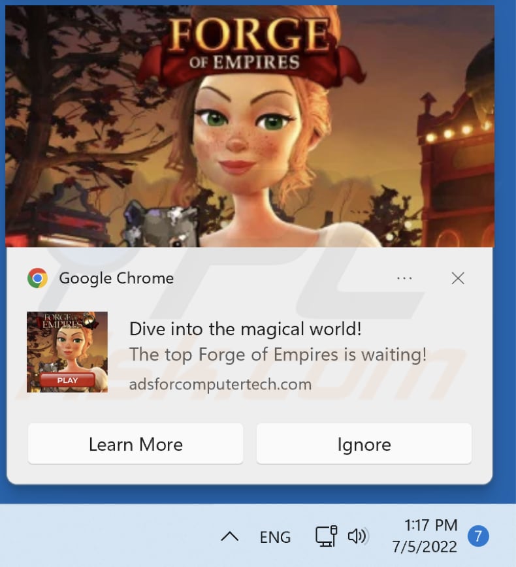Viewport: 516px width, 567px height.
Task: Dismiss the notification with X
Action: (x=458, y=278)
